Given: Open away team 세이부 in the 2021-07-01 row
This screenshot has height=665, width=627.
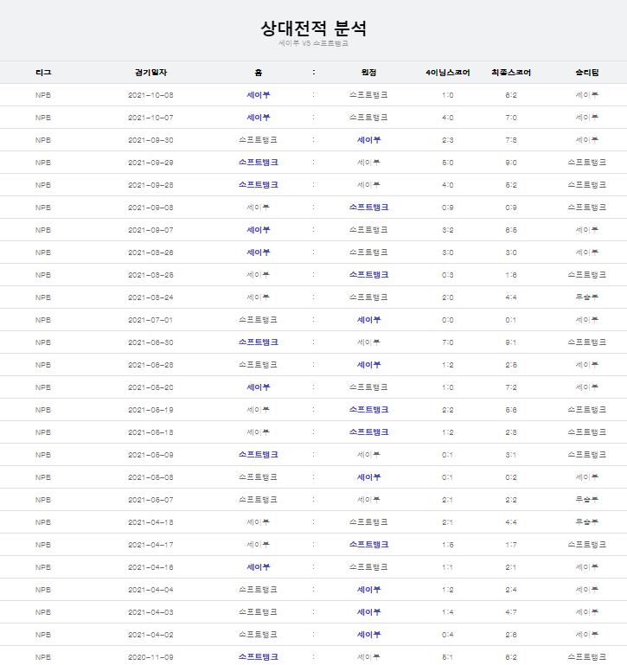Looking at the screenshot, I should (x=368, y=320).
